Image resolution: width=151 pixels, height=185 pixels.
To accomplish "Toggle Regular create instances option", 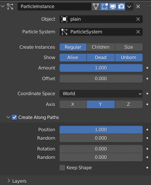I will click(73, 47).
